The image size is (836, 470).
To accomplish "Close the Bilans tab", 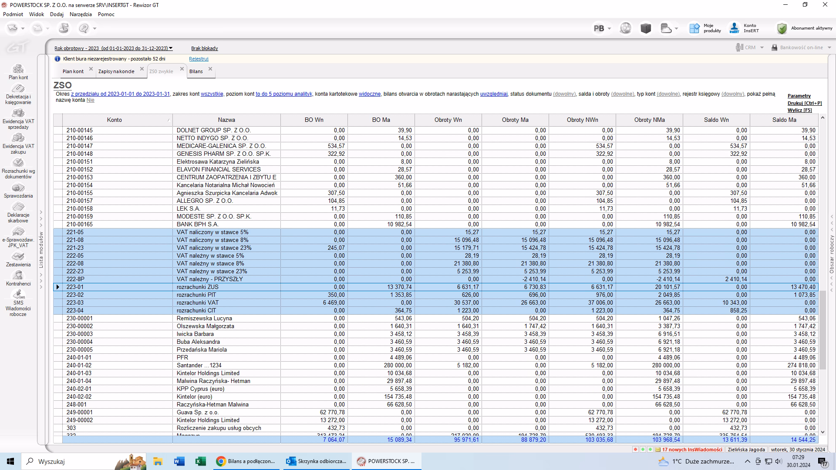I will [x=210, y=69].
